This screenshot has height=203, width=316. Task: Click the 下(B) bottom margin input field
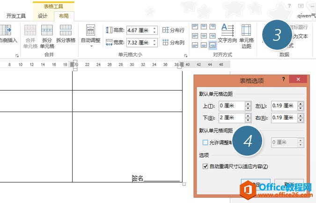pyautogui.click(x=229, y=118)
